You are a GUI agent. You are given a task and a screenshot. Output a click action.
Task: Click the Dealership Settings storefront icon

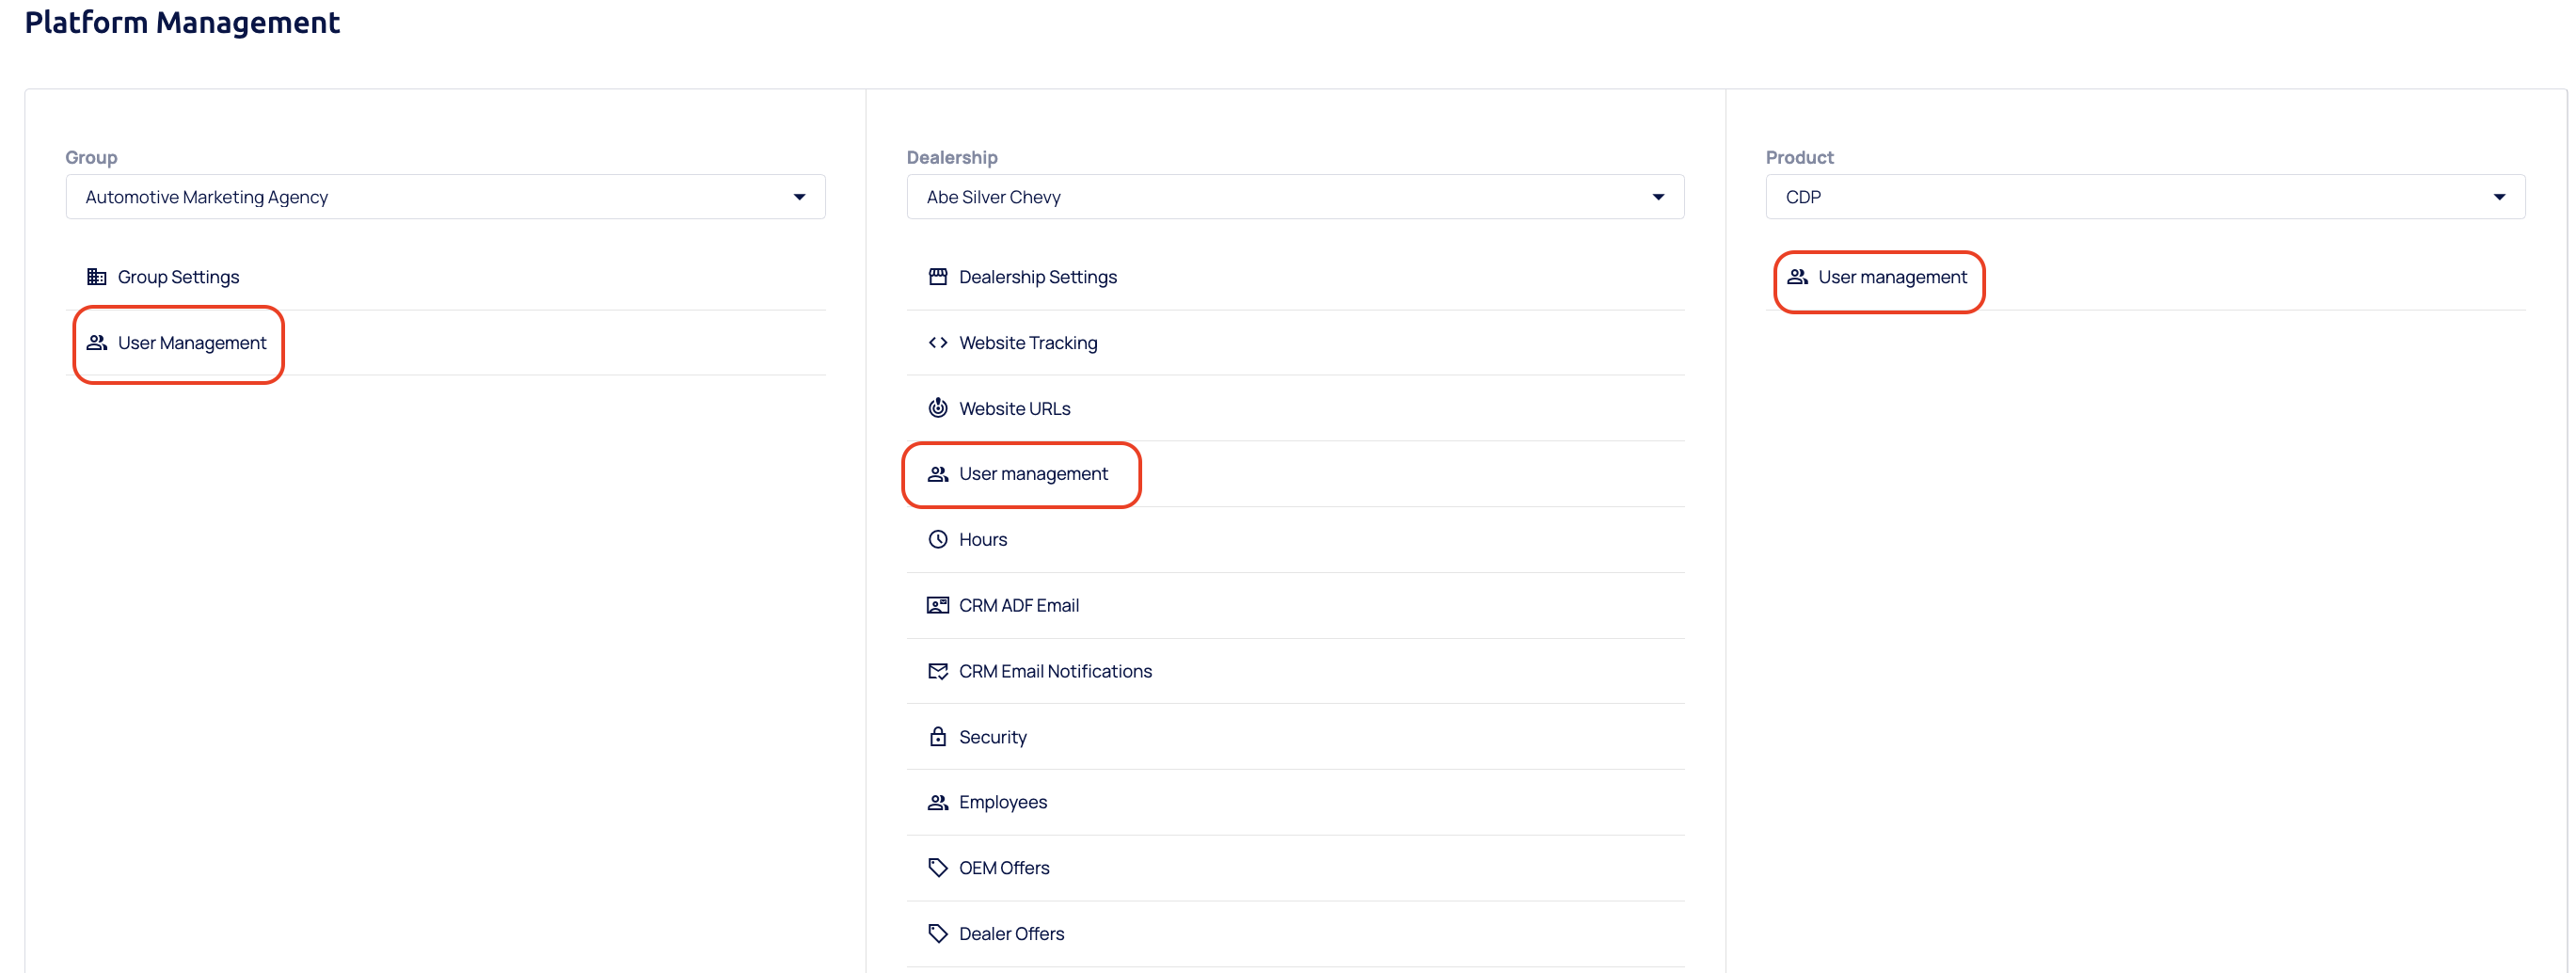(937, 277)
